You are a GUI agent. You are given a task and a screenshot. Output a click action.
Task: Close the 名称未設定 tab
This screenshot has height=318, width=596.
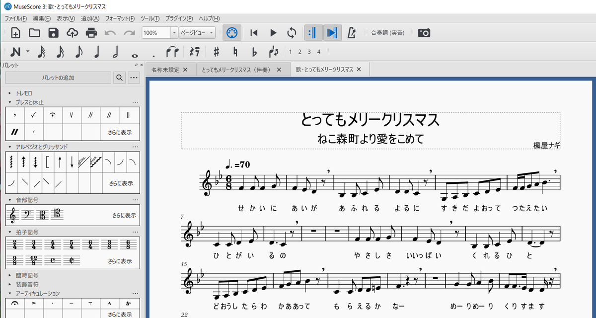(x=185, y=70)
